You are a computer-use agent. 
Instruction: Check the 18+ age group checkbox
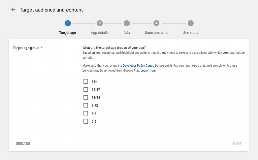pyautogui.click(x=86, y=81)
